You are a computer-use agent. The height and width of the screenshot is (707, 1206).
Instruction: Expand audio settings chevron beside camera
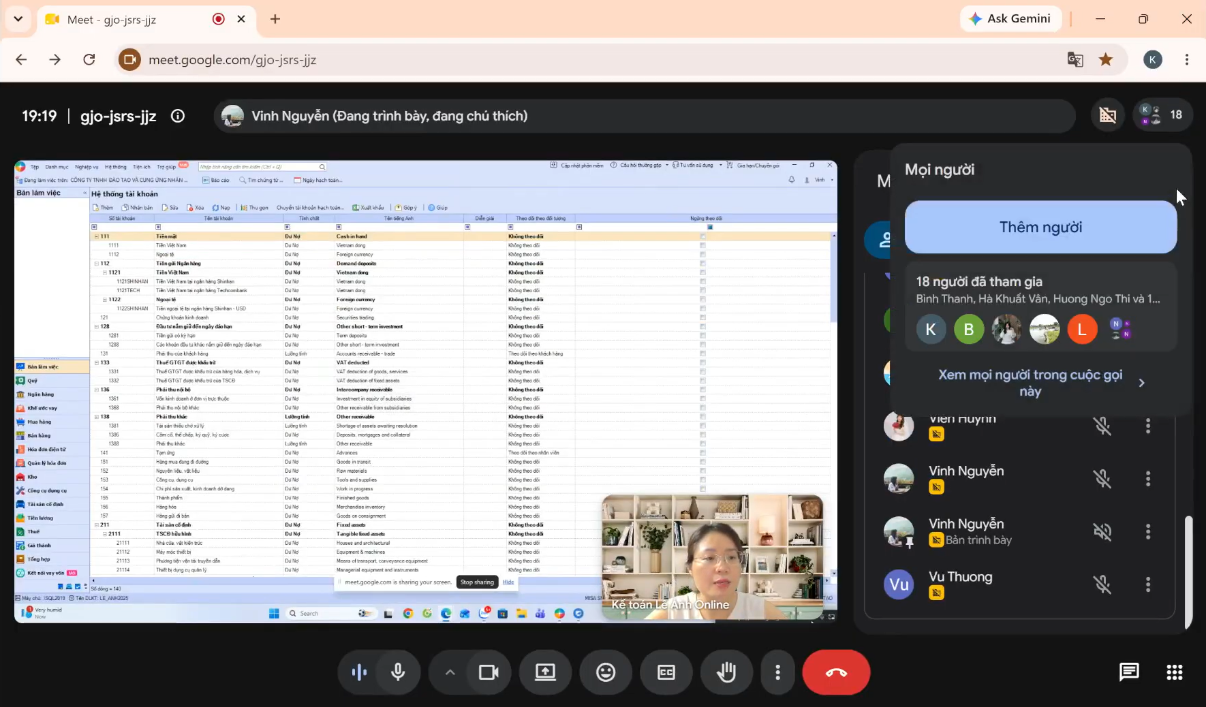450,672
